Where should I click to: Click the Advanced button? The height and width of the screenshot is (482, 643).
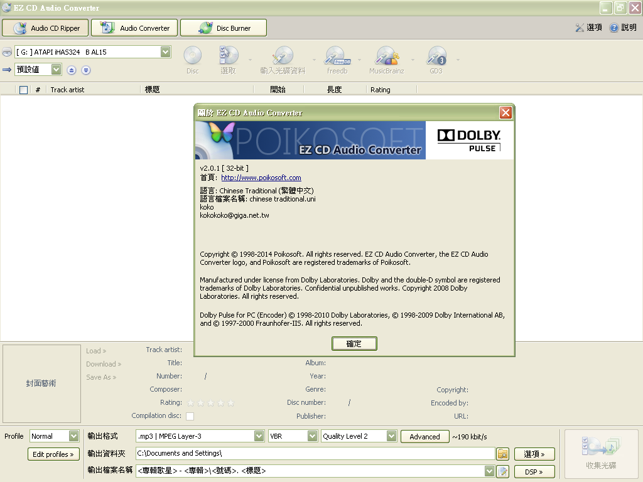tap(424, 437)
